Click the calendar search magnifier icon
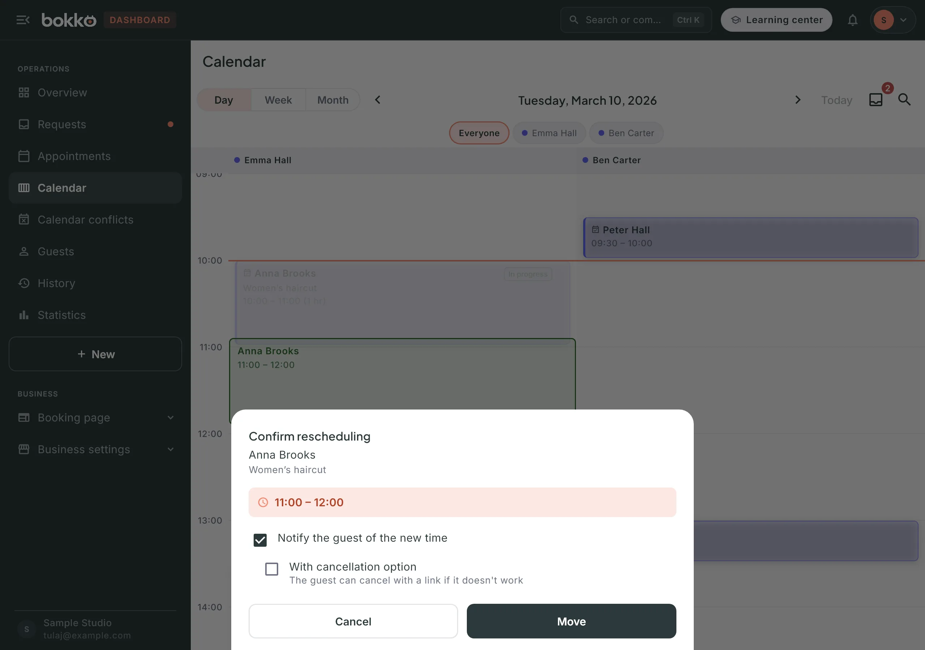 point(904,99)
